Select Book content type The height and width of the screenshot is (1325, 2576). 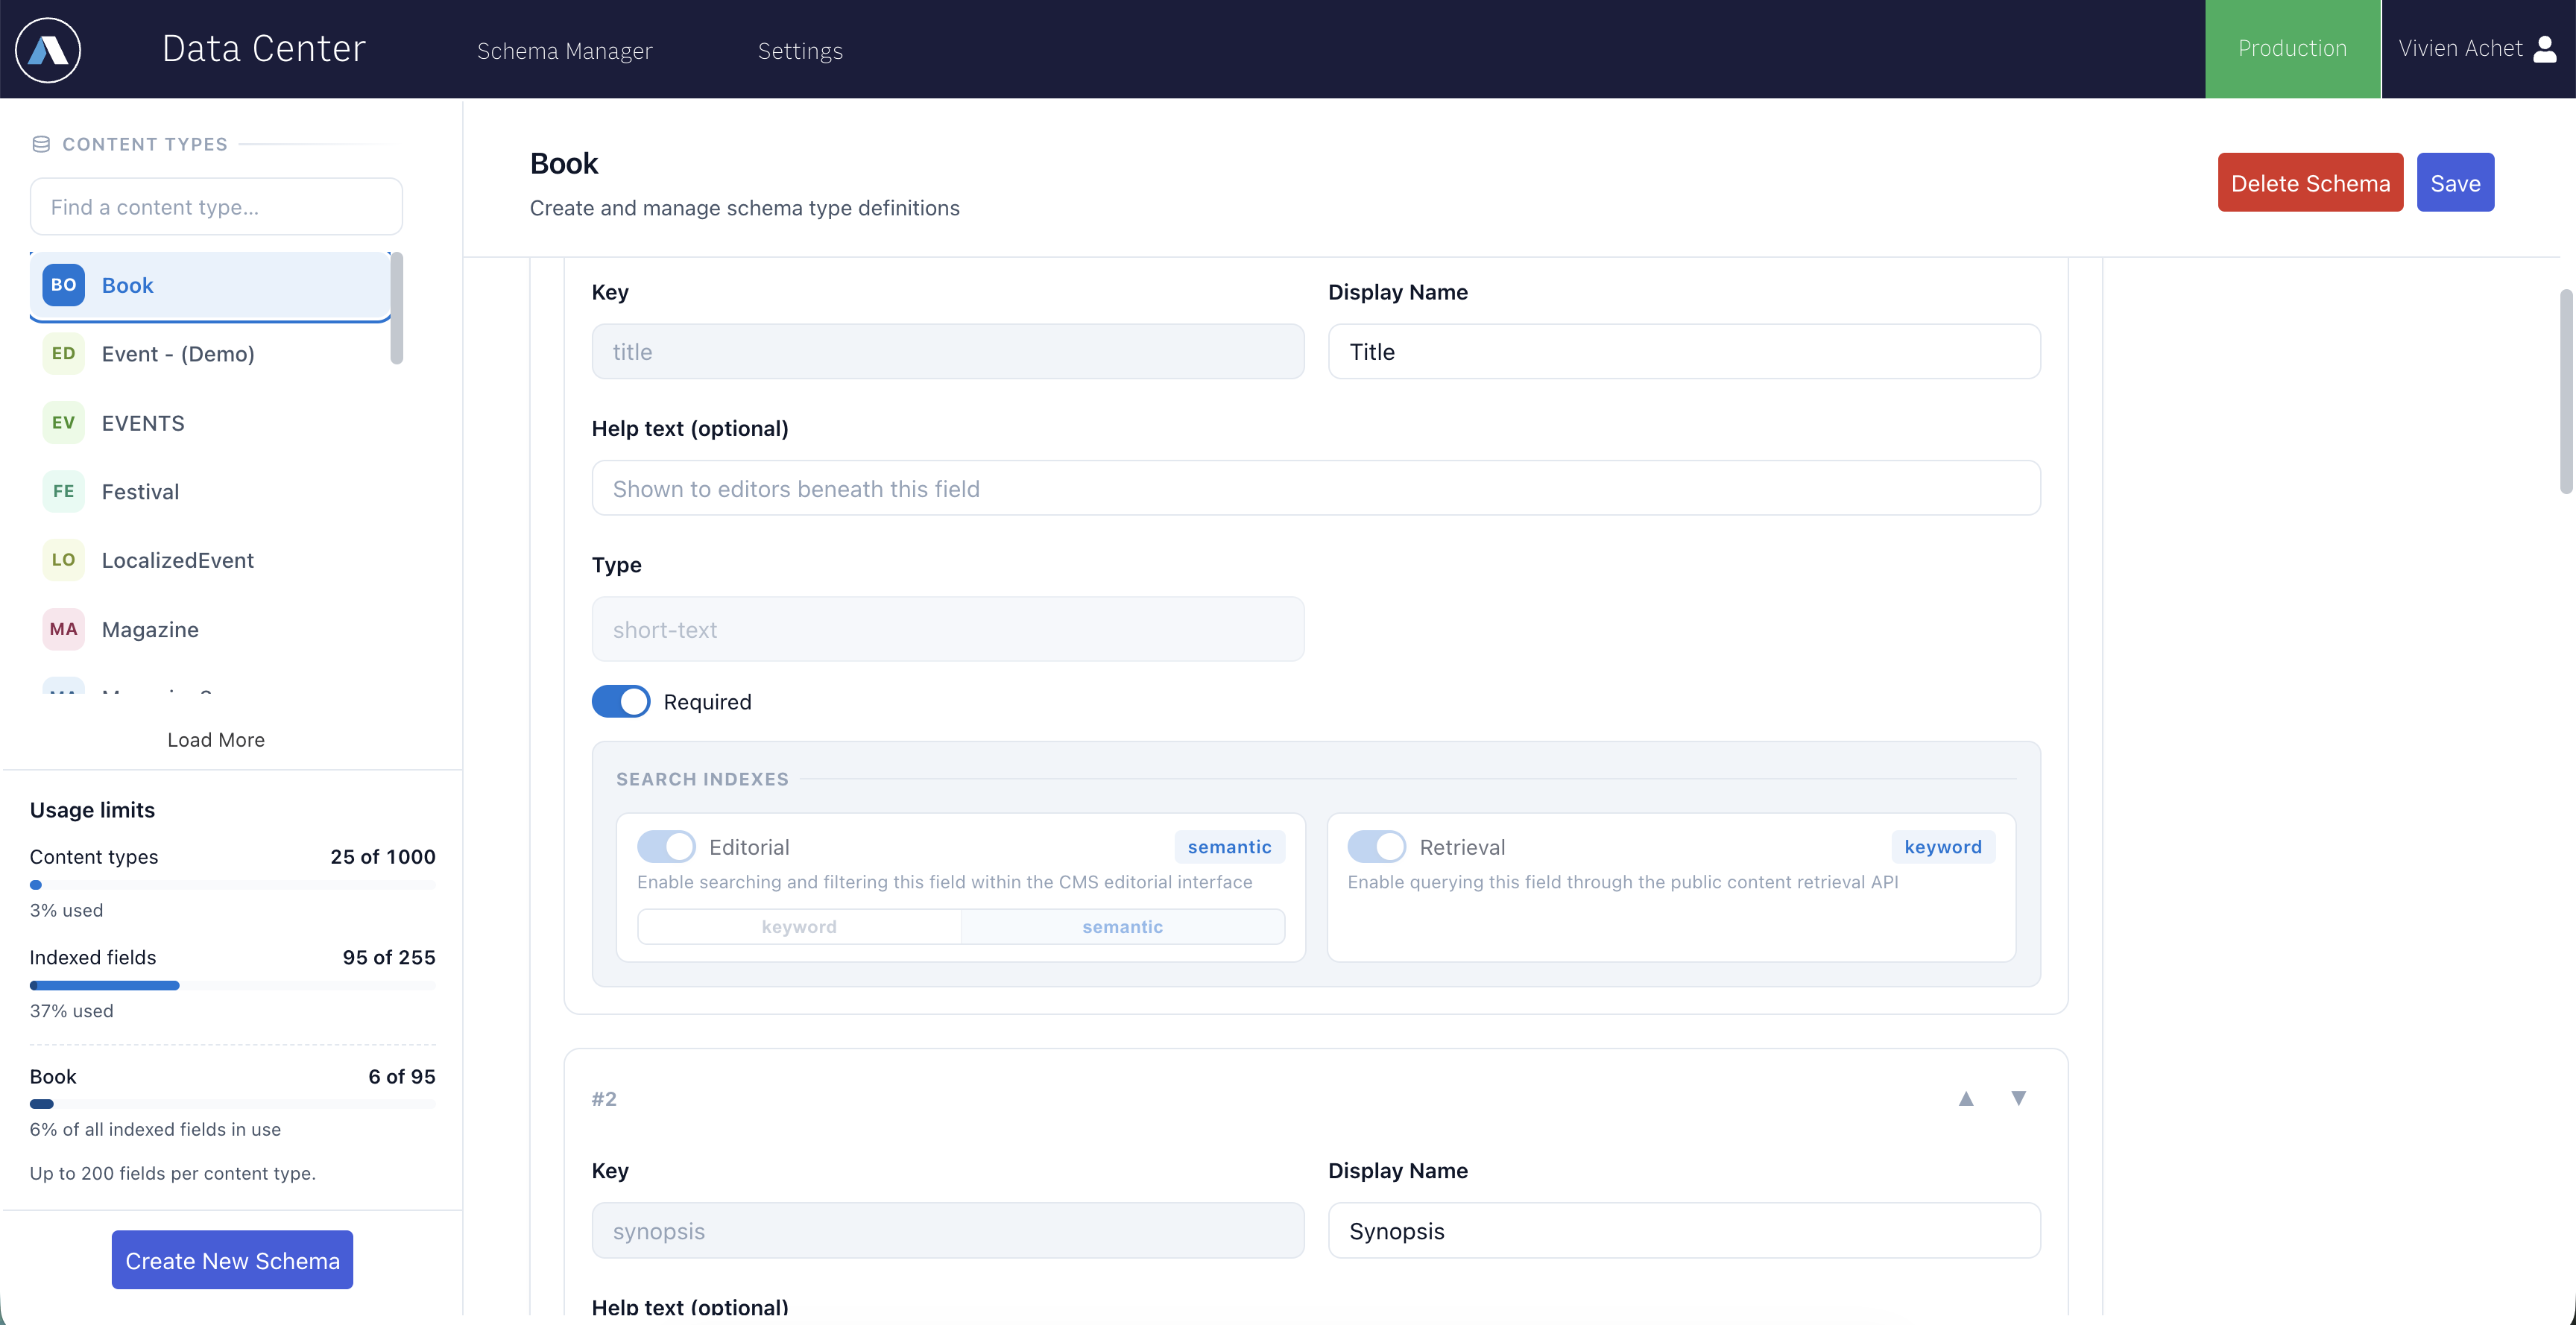tap(210, 286)
